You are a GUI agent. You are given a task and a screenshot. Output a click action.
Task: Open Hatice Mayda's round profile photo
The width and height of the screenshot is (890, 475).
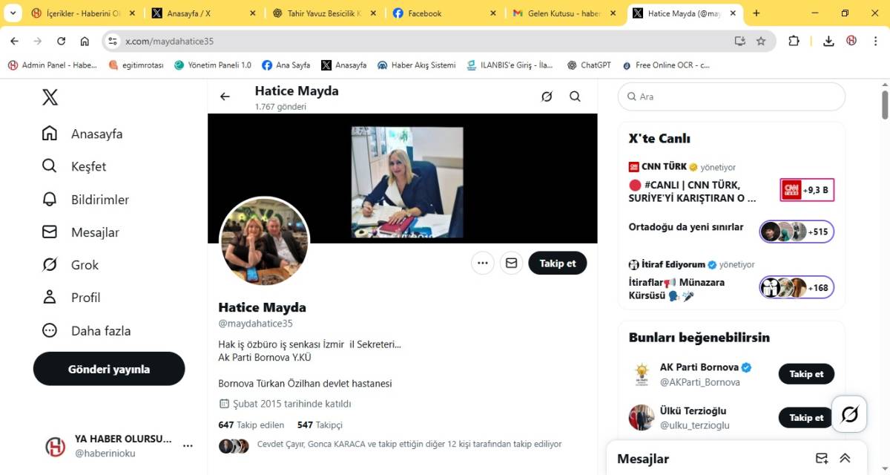pyautogui.click(x=264, y=242)
